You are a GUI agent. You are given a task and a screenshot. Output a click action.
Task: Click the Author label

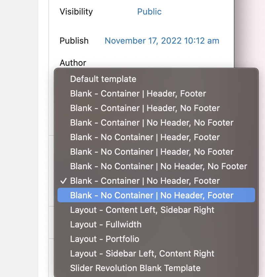pyautogui.click(x=73, y=63)
